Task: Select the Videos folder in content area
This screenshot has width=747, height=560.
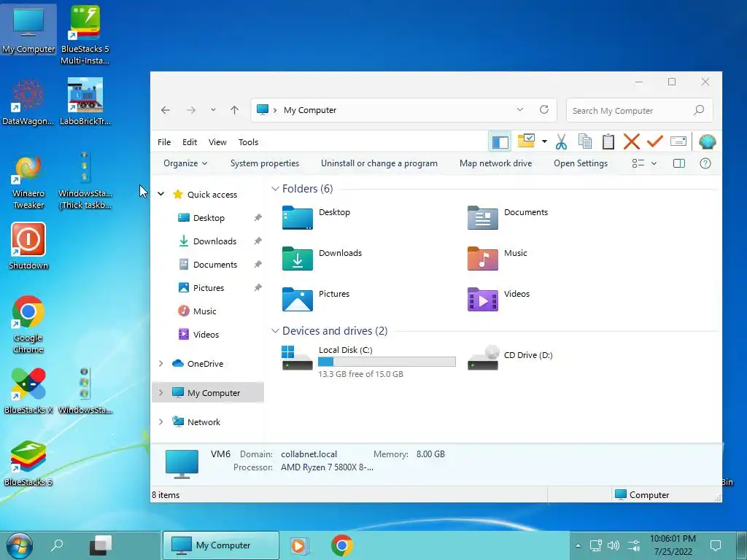Action: tap(499, 300)
